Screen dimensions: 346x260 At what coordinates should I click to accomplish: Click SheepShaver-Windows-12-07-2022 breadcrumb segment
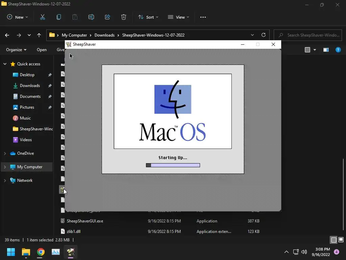pyautogui.click(x=153, y=35)
